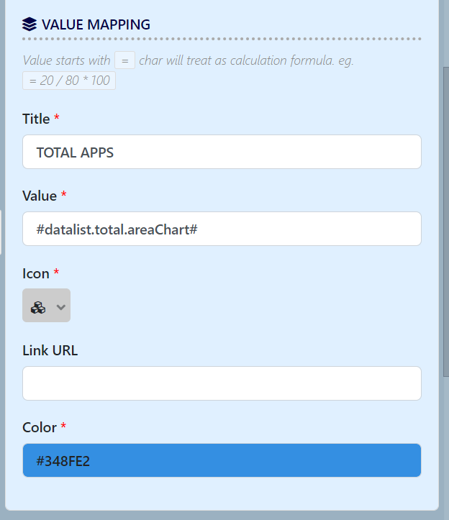
Task: Click the "=" character hint chip
Action: [x=124, y=60]
